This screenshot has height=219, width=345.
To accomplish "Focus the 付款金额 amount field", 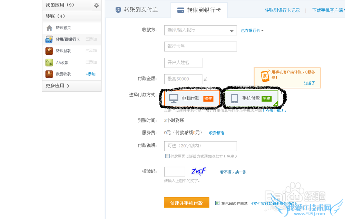I will coord(183,79).
